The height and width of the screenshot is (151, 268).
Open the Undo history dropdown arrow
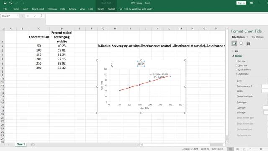[13, 3]
